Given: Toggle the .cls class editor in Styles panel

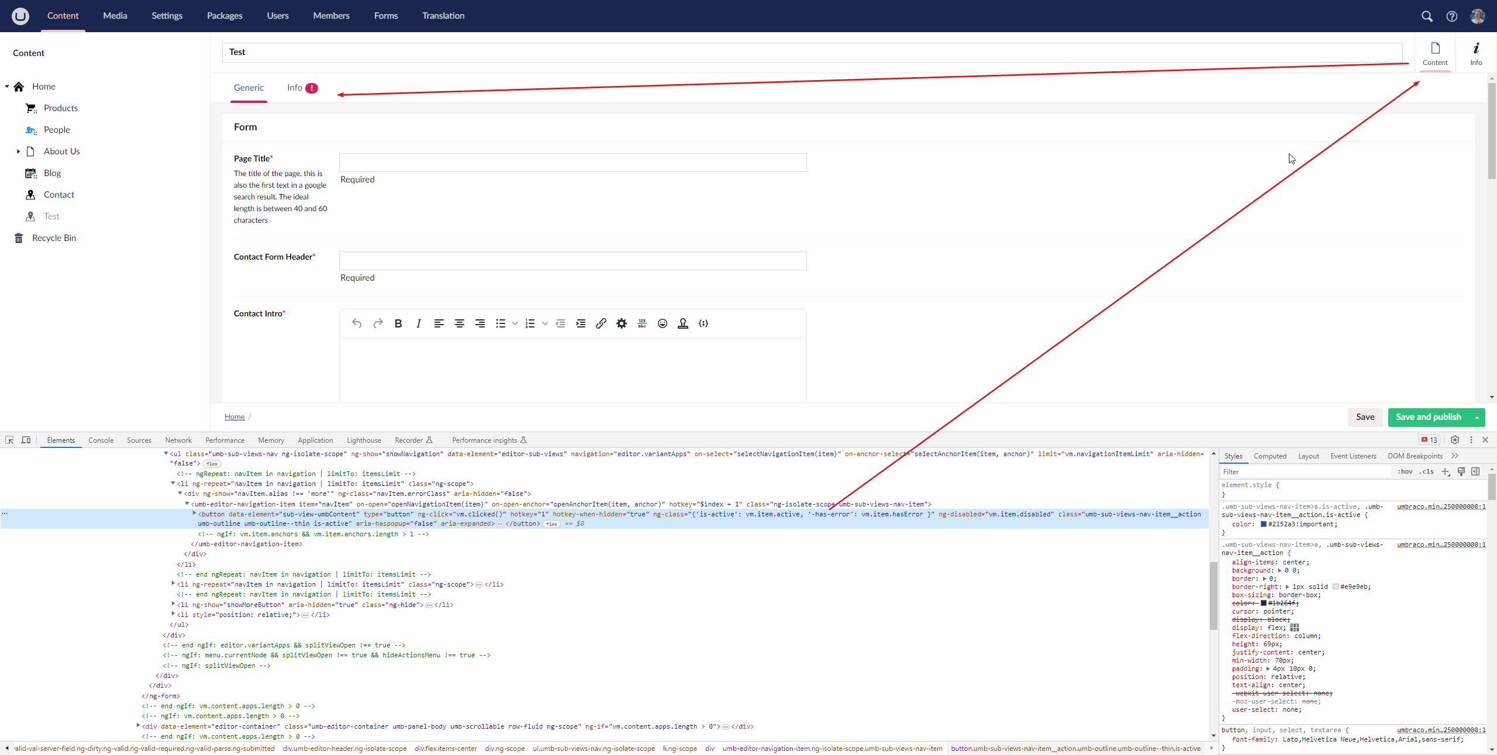Looking at the screenshot, I should point(1426,471).
